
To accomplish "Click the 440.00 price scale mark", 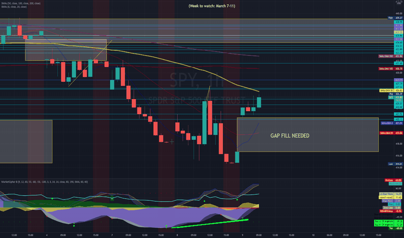I will [399, 13].
